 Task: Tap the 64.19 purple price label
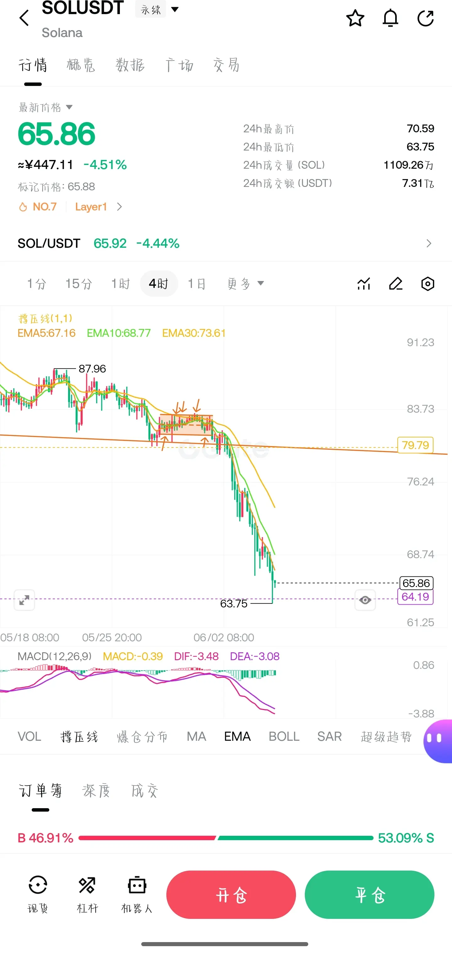pos(415,596)
